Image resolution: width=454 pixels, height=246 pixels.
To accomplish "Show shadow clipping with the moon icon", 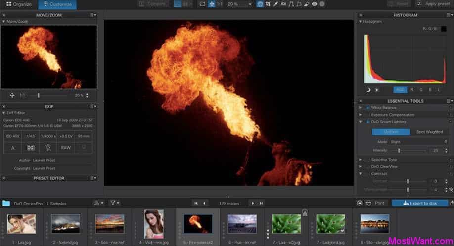I will (x=368, y=90).
